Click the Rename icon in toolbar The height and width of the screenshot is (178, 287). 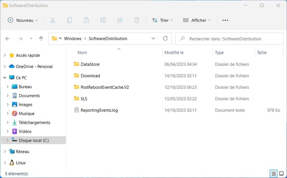pyautogui.click(x=103, y=20)
